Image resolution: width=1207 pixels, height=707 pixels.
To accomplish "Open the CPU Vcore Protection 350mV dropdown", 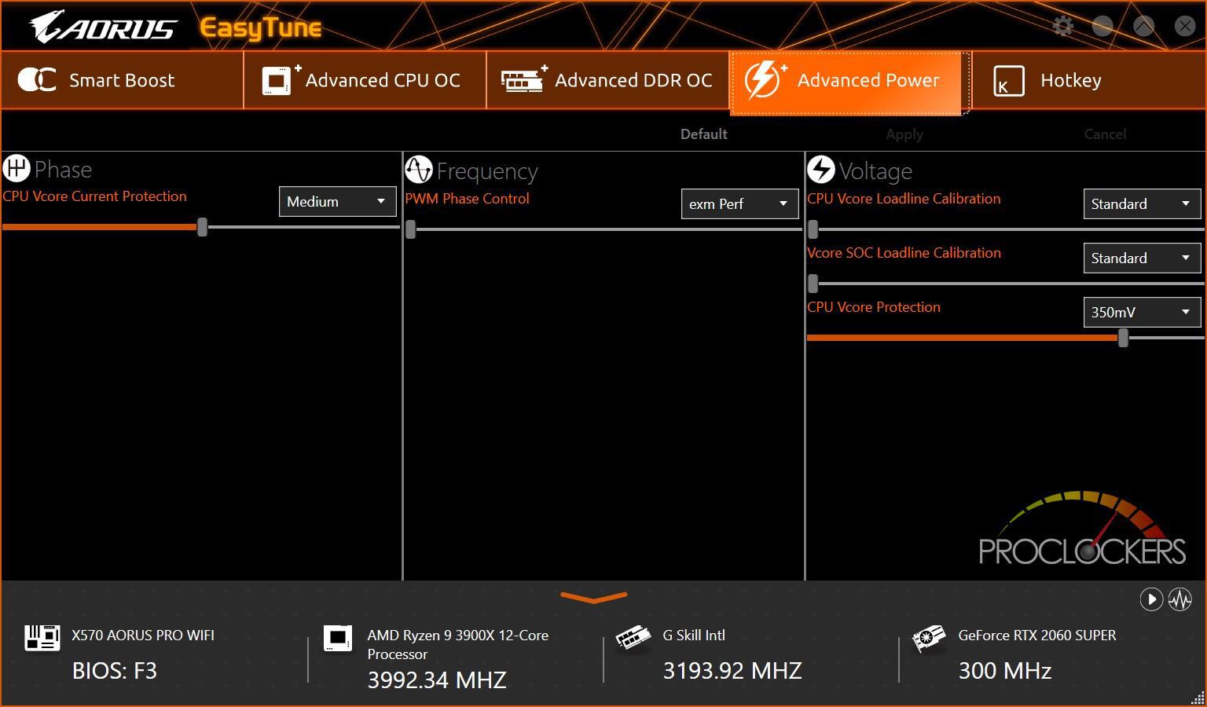I will pos(1142,312).
